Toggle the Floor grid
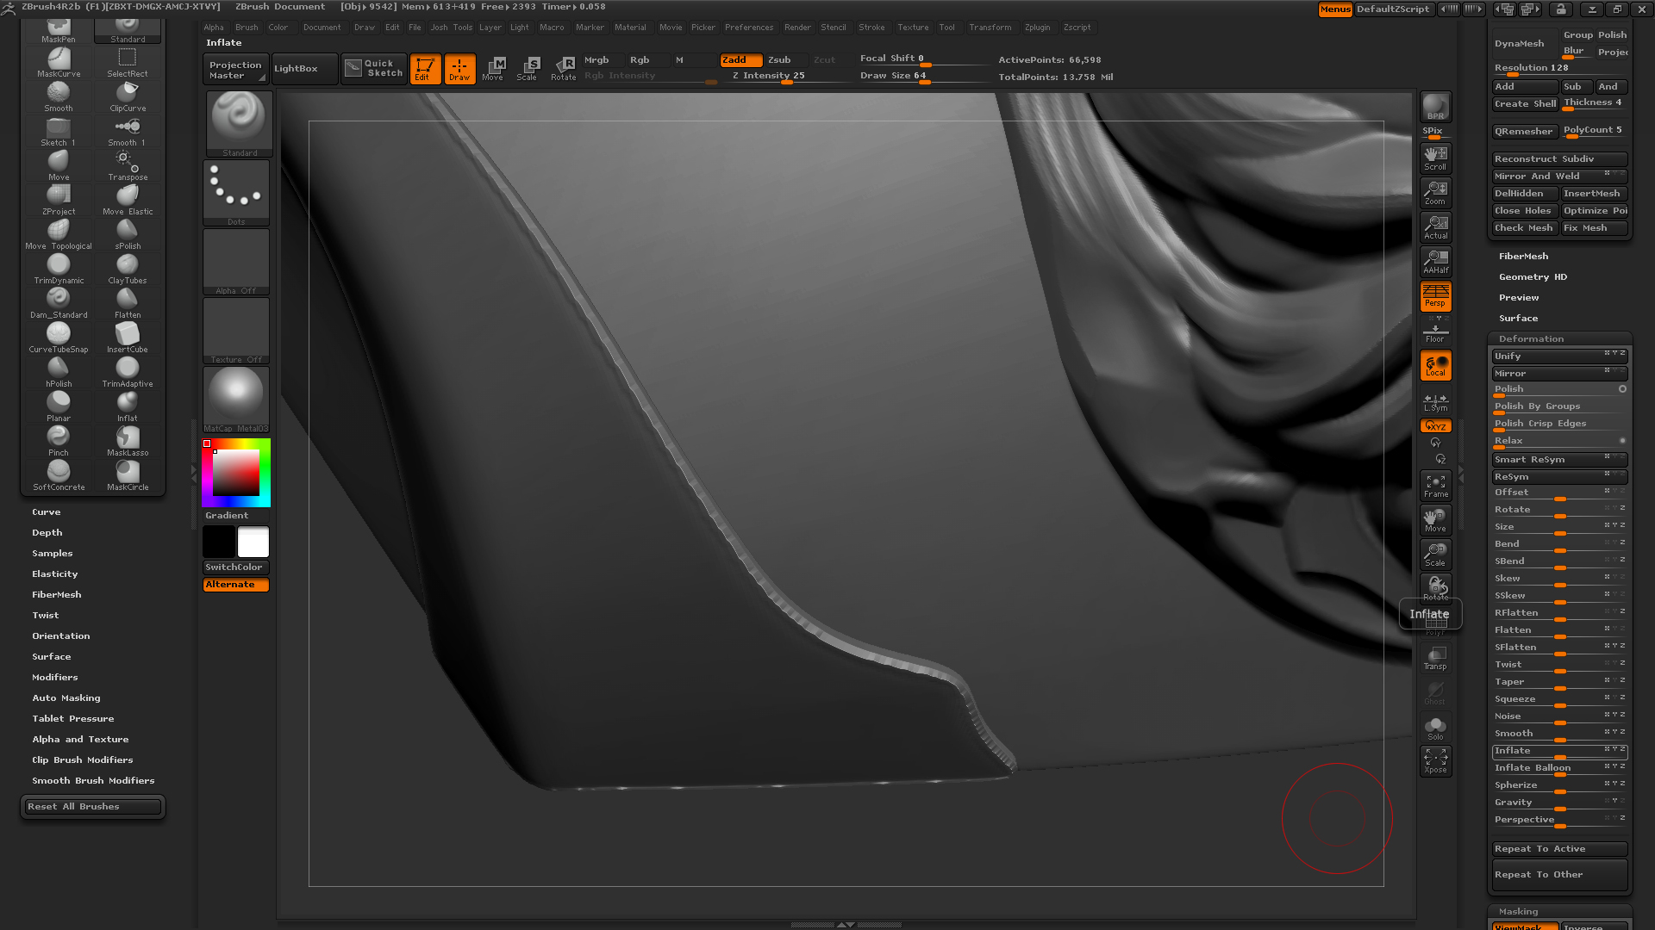 tap(1435, 332)
